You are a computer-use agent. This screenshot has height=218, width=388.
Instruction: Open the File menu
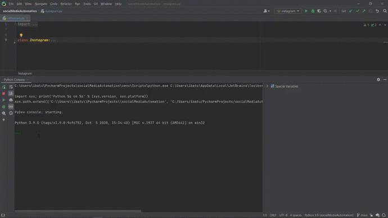[11, 4]
